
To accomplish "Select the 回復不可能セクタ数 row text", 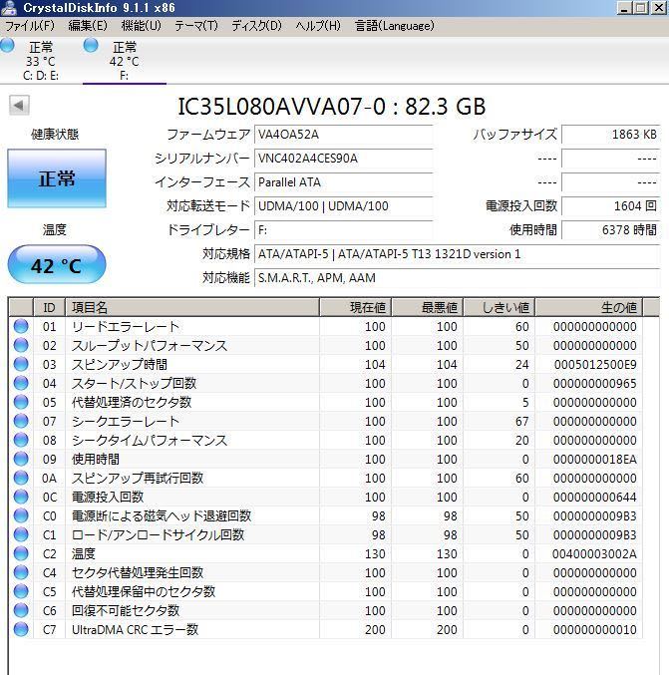I will point(126,611).
